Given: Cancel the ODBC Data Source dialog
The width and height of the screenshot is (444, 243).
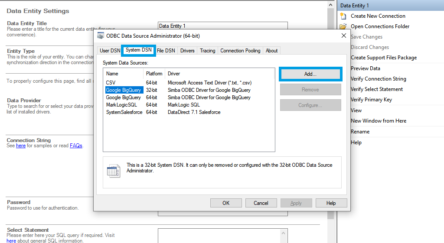Looking at the screenshot, I should [261, 203].
